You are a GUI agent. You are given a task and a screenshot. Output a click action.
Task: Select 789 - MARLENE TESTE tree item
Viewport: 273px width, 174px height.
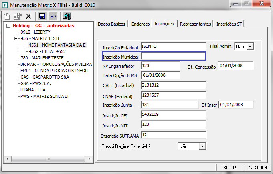click(42, 58)
